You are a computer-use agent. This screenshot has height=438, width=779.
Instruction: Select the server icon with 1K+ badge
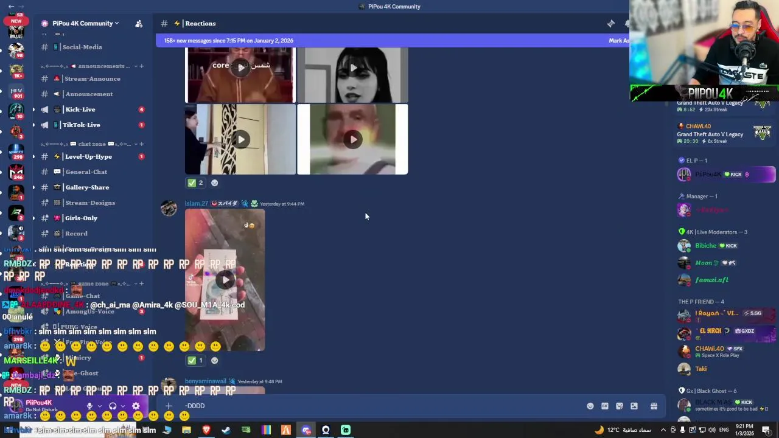[x=16, y=72]
